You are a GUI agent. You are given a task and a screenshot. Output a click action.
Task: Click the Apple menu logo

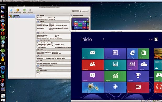pos(2,1)
